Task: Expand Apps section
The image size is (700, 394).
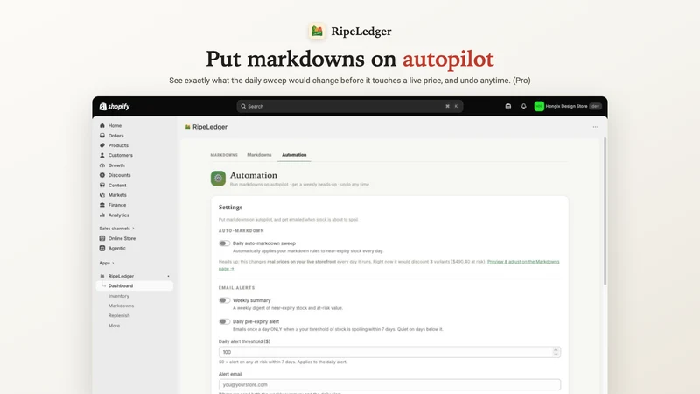Action: coord(106,264)
